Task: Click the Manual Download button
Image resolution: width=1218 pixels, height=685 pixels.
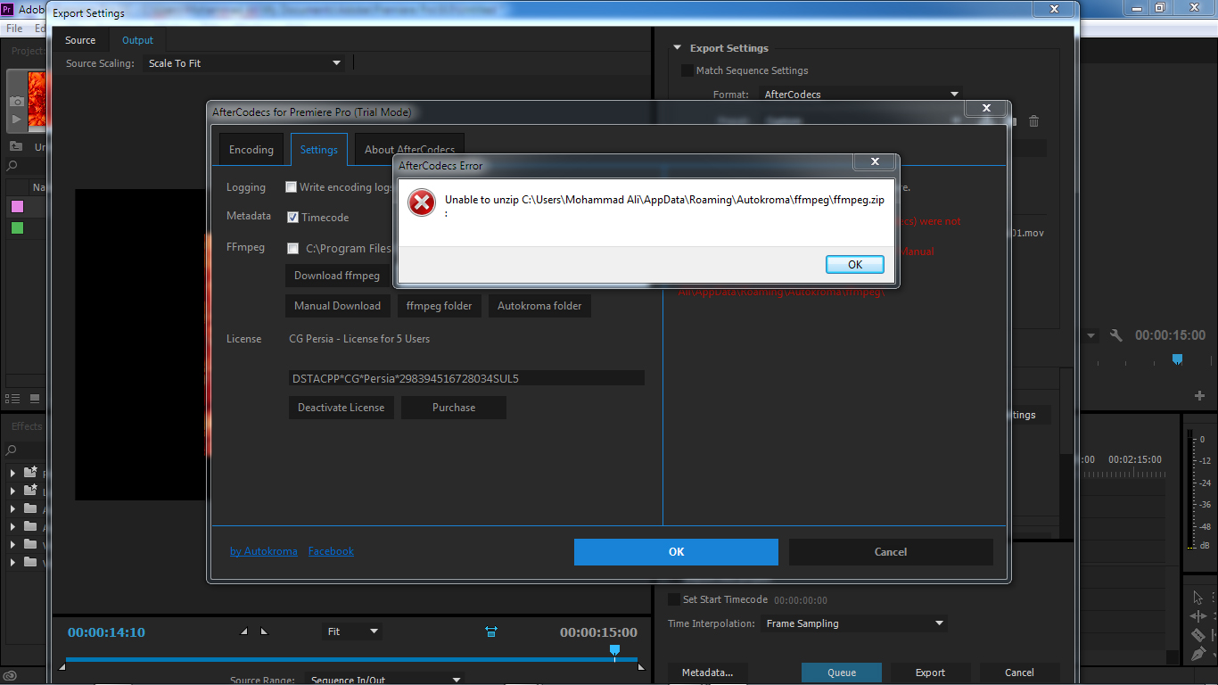Action: pos(337,306)
